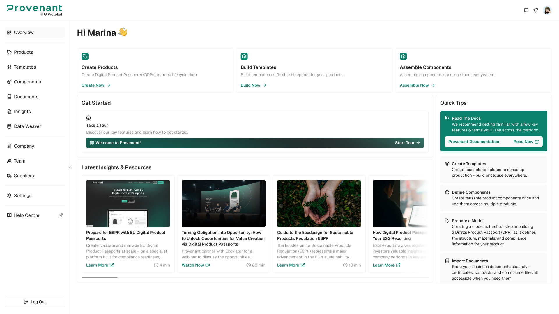Click the Import Documents quick tip
The width and height of the screenshot is (559, 314).
point(494,268)
